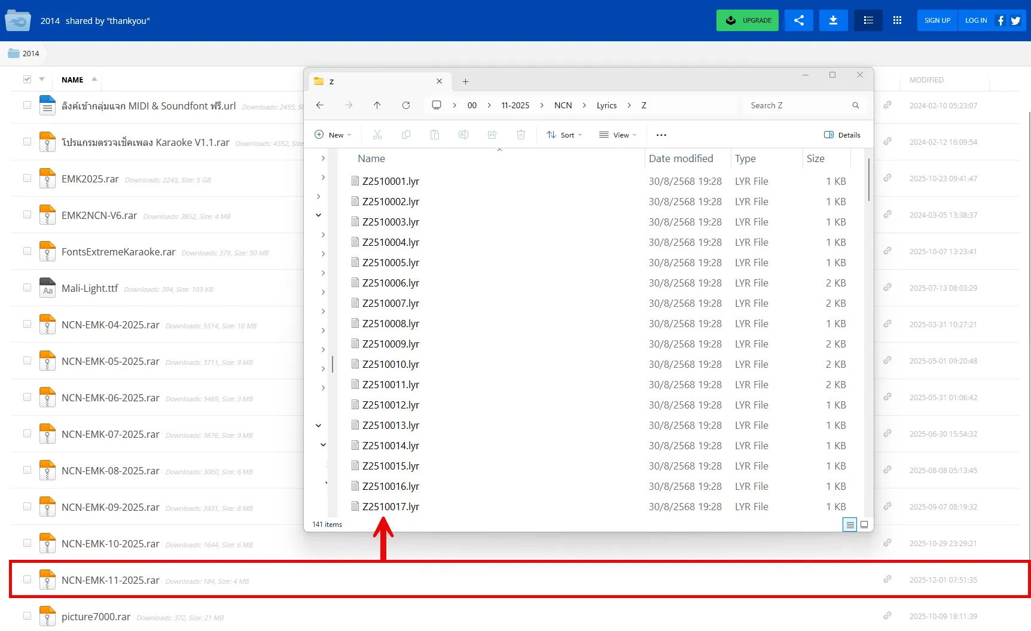Expand chevron after NCN in address bar
1031x631 pixels.
coord(584,105)
